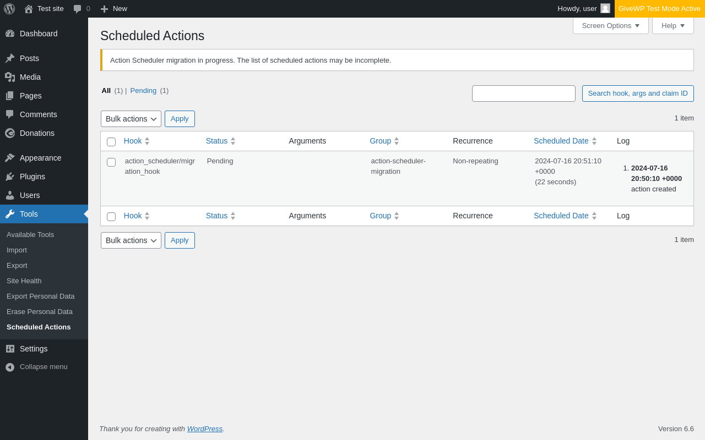
Task: Click the Posts pushpin icon
Action: point(10,58)
